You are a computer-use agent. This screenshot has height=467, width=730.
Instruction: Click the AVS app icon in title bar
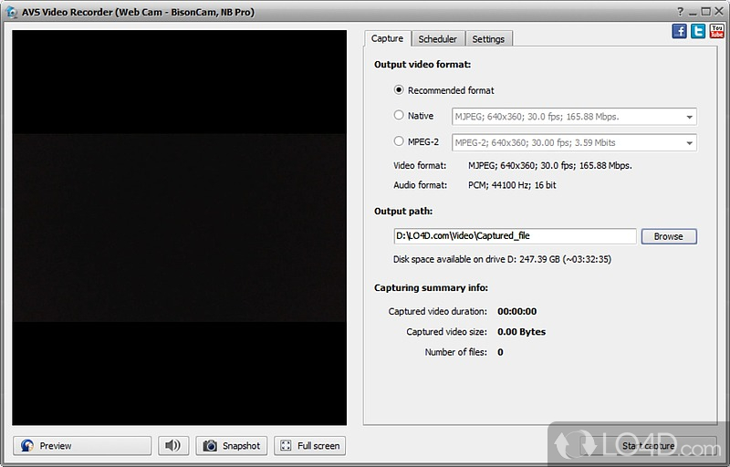[x=10, y=12]
